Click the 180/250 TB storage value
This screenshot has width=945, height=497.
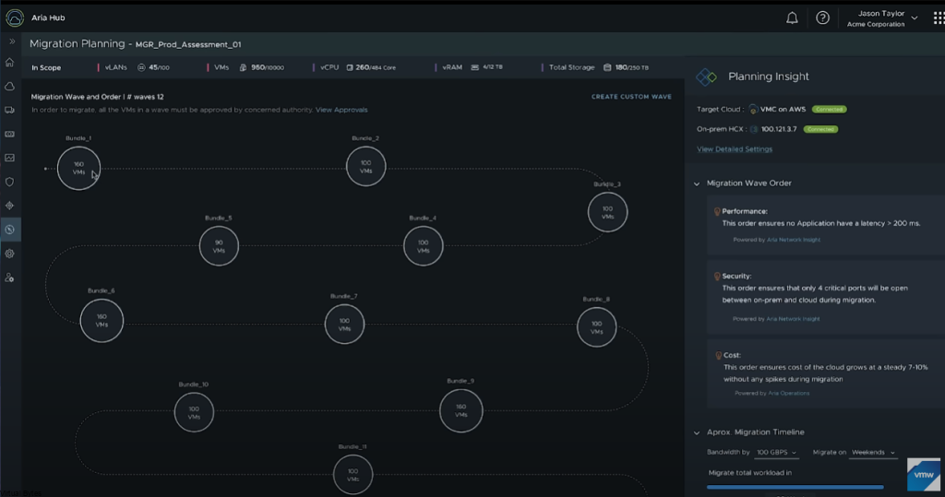[x=631, y=67]
